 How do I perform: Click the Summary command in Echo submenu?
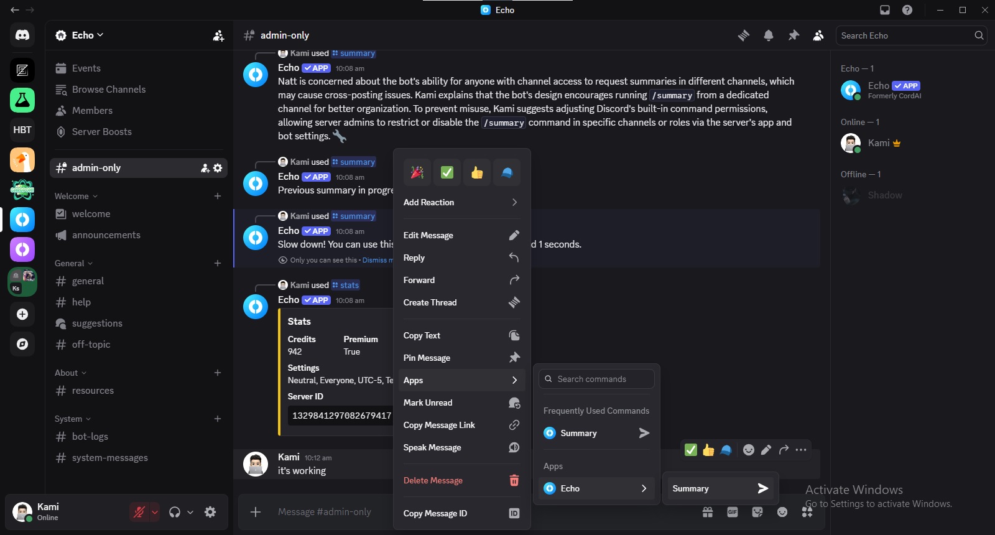coord(720,488)
